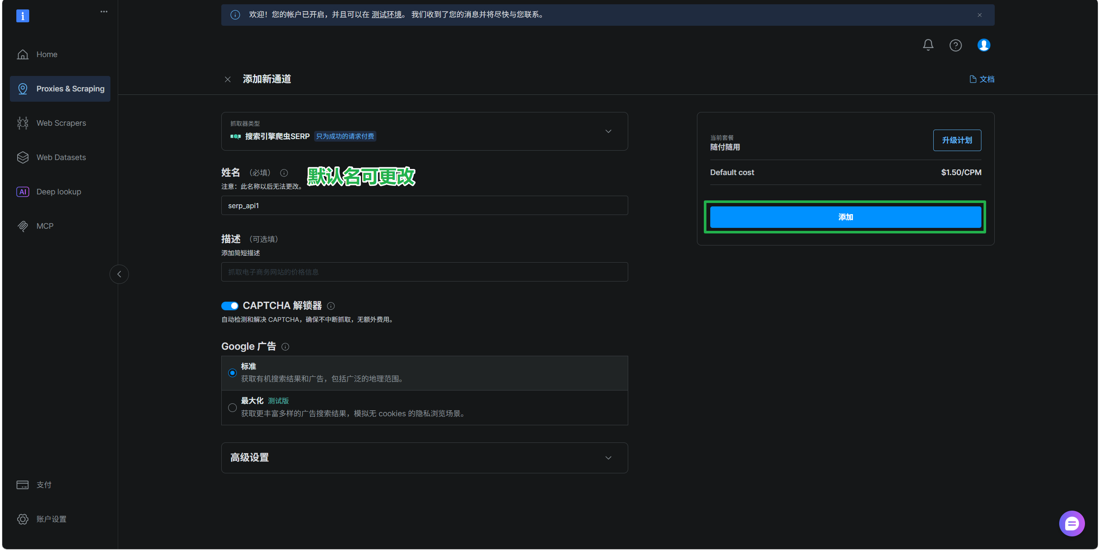Viewport: 1100px width, 551px height.
Task: Click the blue 添加 button
Action: pos(845,217)
